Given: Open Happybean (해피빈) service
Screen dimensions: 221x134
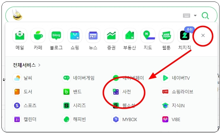Looking at the screenshot, I should [74, 119].
